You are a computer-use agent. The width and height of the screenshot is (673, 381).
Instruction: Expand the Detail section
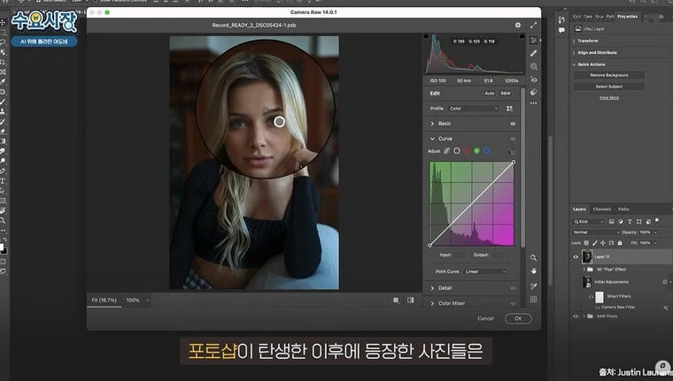pos(432,288)
